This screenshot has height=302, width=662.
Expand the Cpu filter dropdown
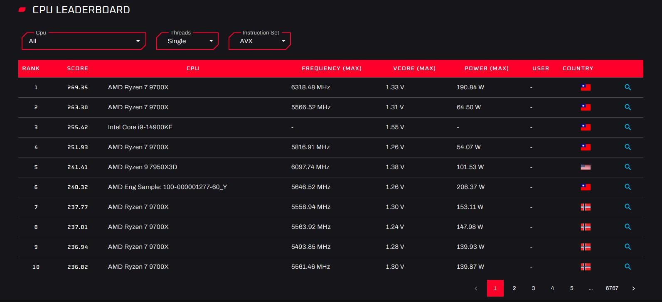tap(84, 41)
